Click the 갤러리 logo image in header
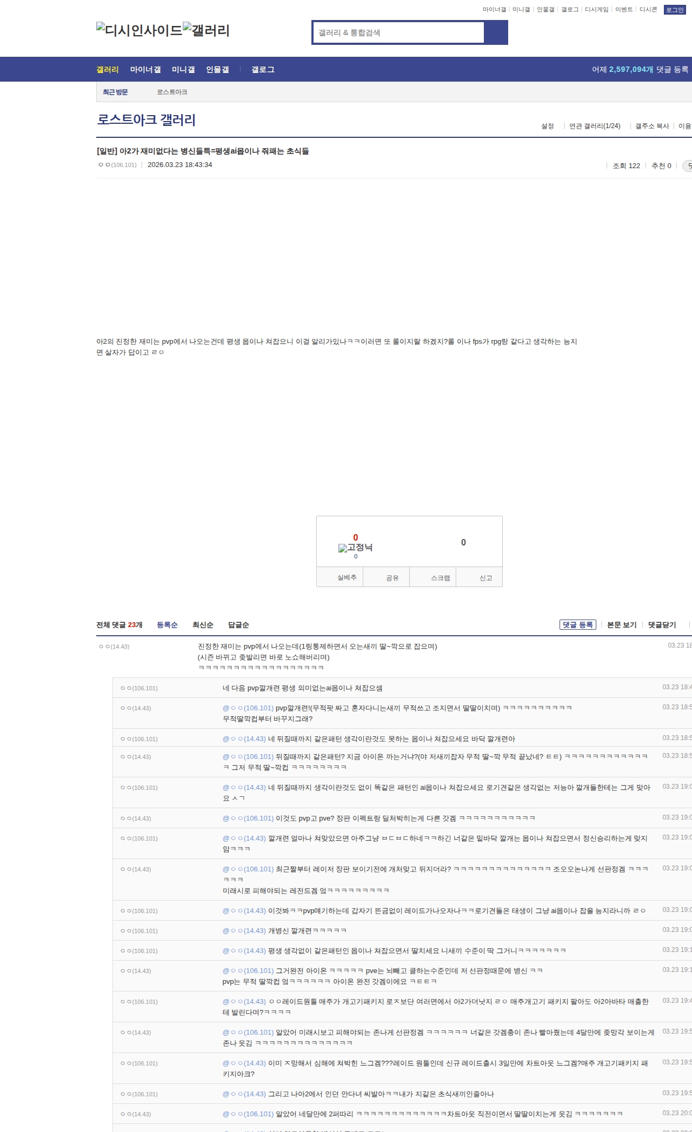Image resolution: width=692 pixels, height=1132 pixels. click(x=207, y=30)
